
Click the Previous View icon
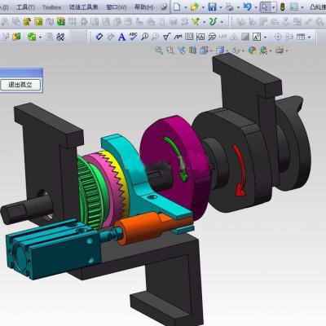(x=181, y=50)
